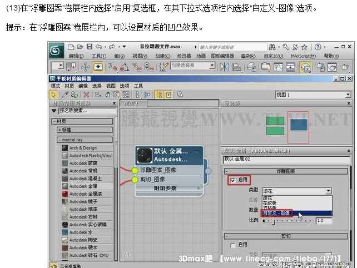
Task: Click the favorites star icon
Action: click(304, 47)
